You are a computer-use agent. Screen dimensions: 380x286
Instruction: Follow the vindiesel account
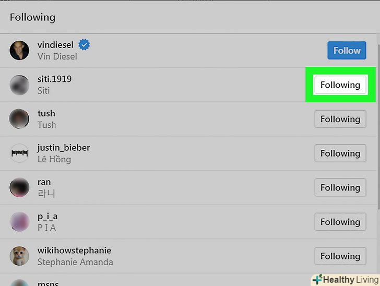coord(347,51)
